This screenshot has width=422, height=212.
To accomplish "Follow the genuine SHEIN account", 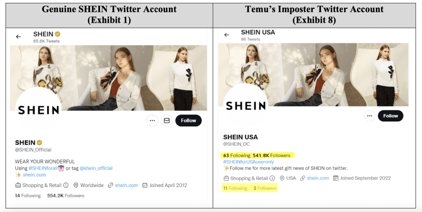I will pos(188,121).
